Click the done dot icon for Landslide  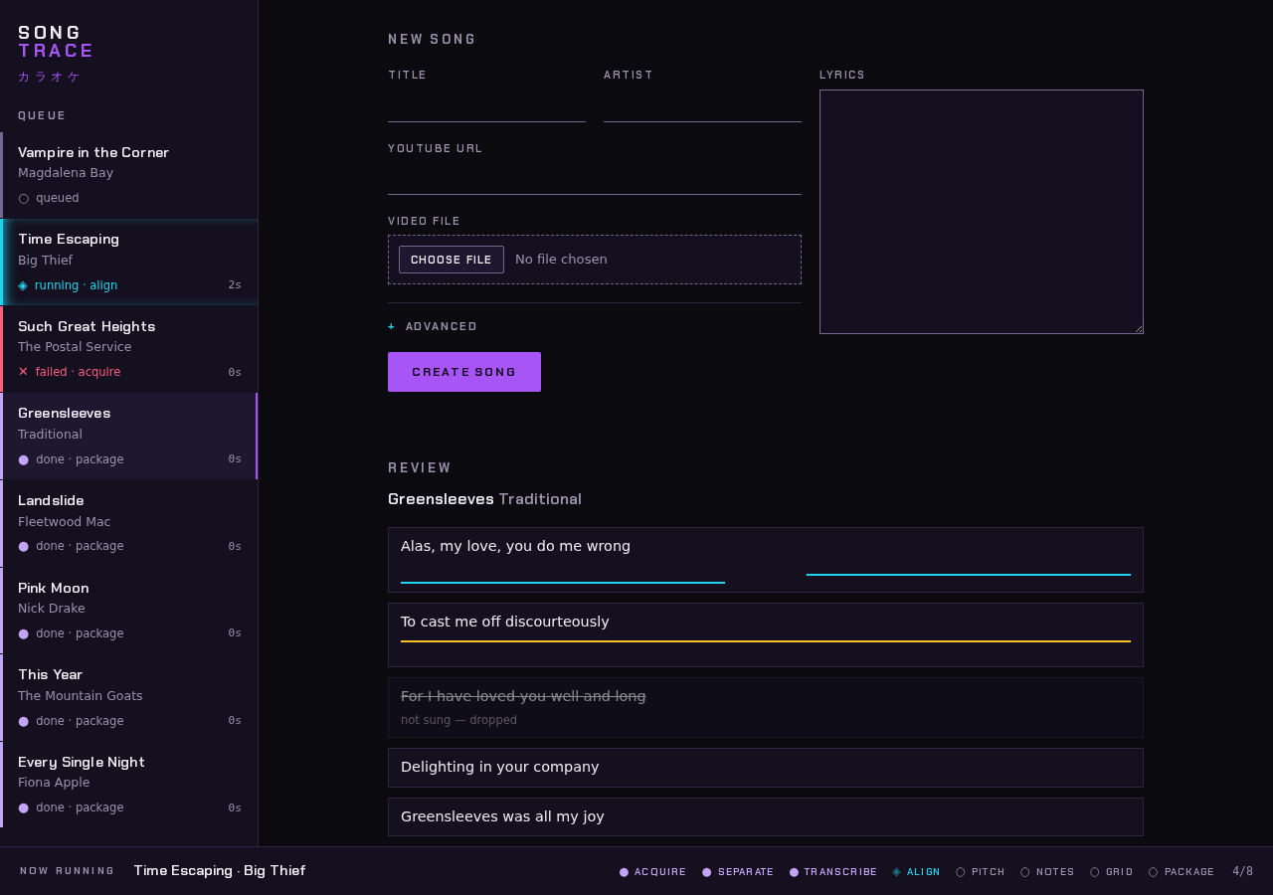(x=24, y=547)
